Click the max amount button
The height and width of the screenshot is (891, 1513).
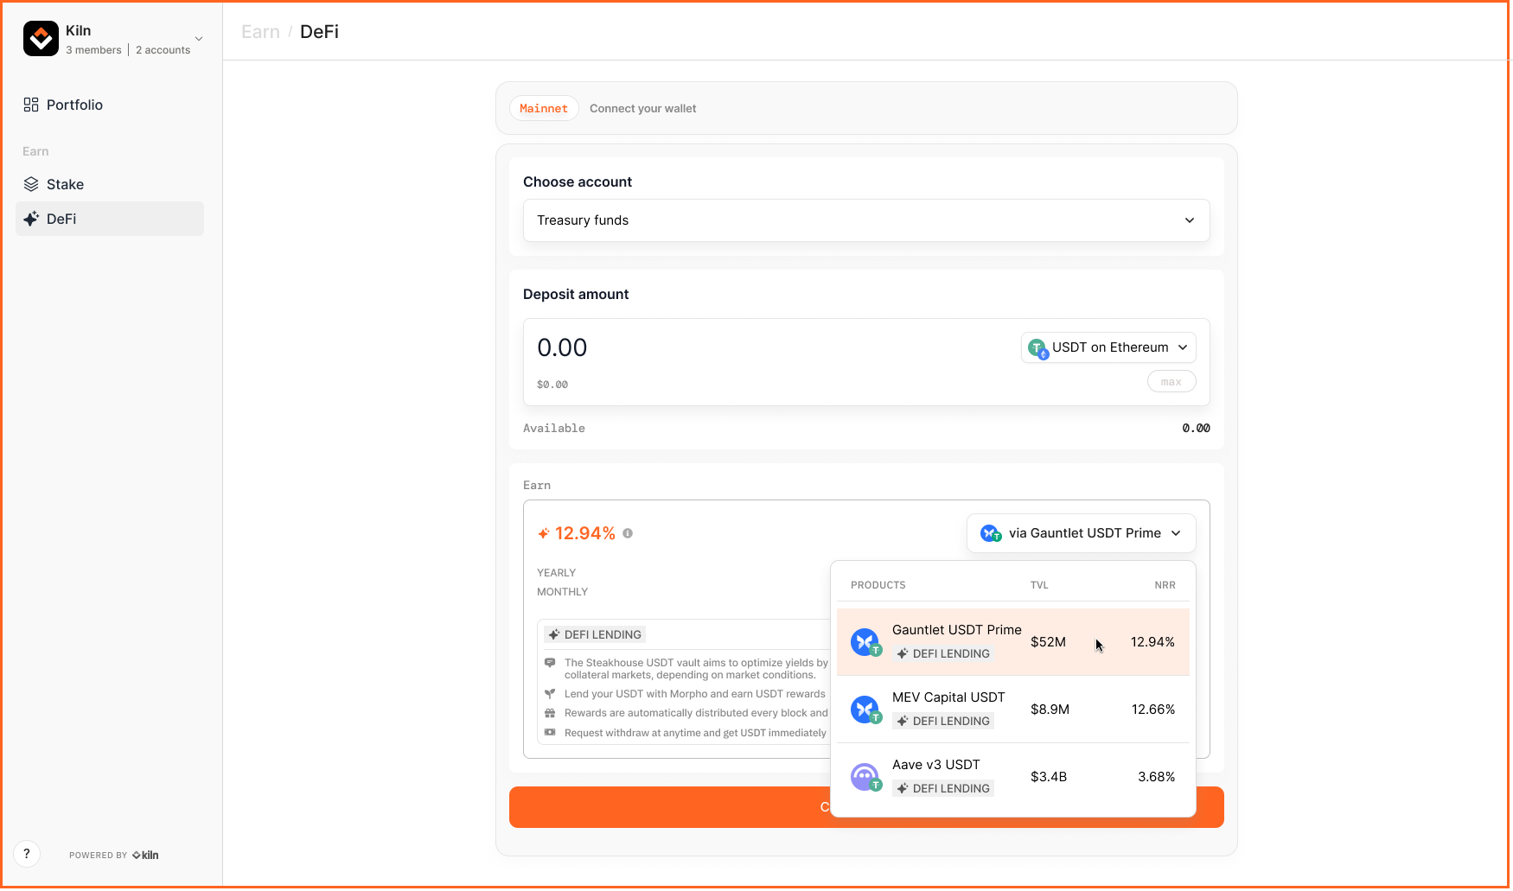pyautogui.click(x=1171, y=381)
